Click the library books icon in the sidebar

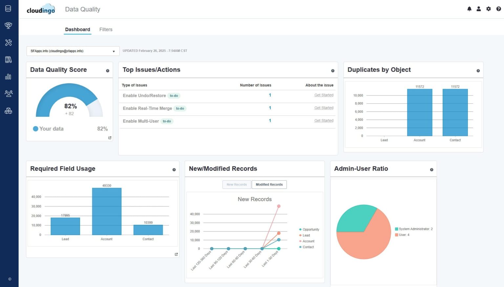click(8, 59)
